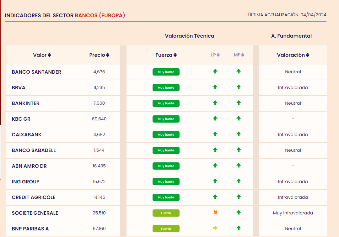This screenshot has width=339, height=237.
Task: Sort by Valoración column arrows
Action: pos(308,55)
